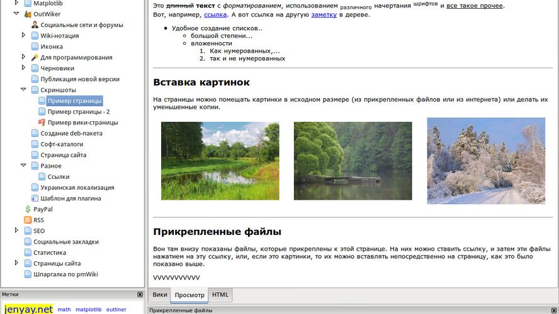Open the blue ссылка hyperlink

pos(215,14)
